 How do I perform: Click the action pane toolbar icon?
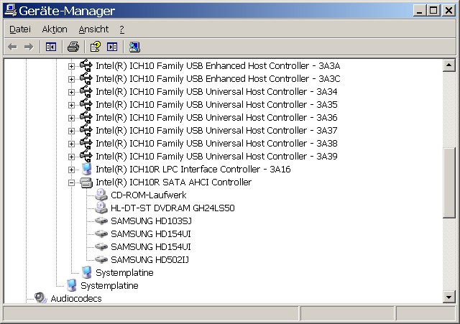[x=112, y=47]
